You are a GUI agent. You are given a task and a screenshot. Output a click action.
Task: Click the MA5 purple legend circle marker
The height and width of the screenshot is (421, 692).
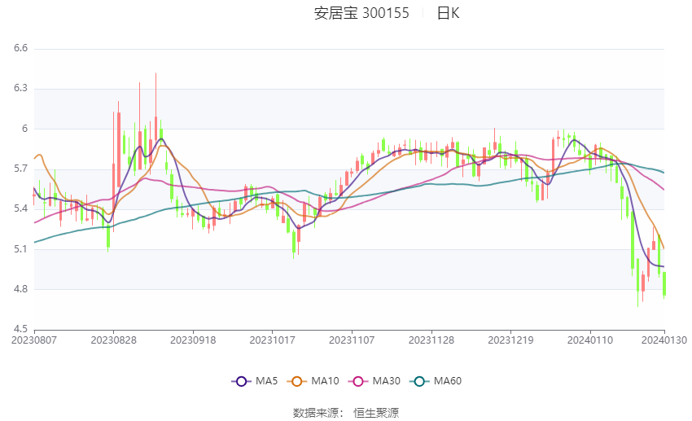[x=240, y=381]
